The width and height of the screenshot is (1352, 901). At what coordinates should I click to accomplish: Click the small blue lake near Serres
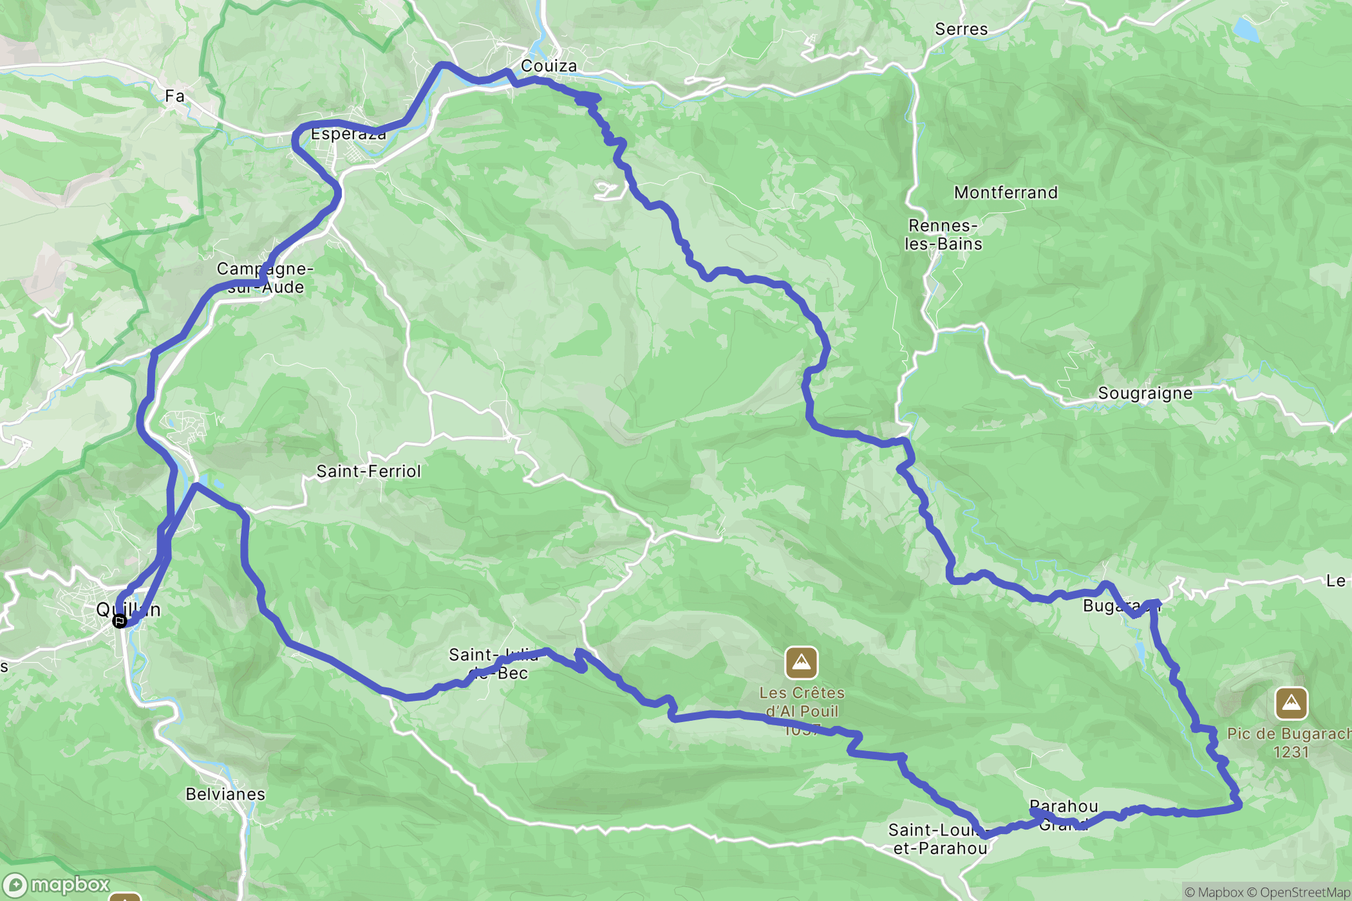tap(1246, 29)
